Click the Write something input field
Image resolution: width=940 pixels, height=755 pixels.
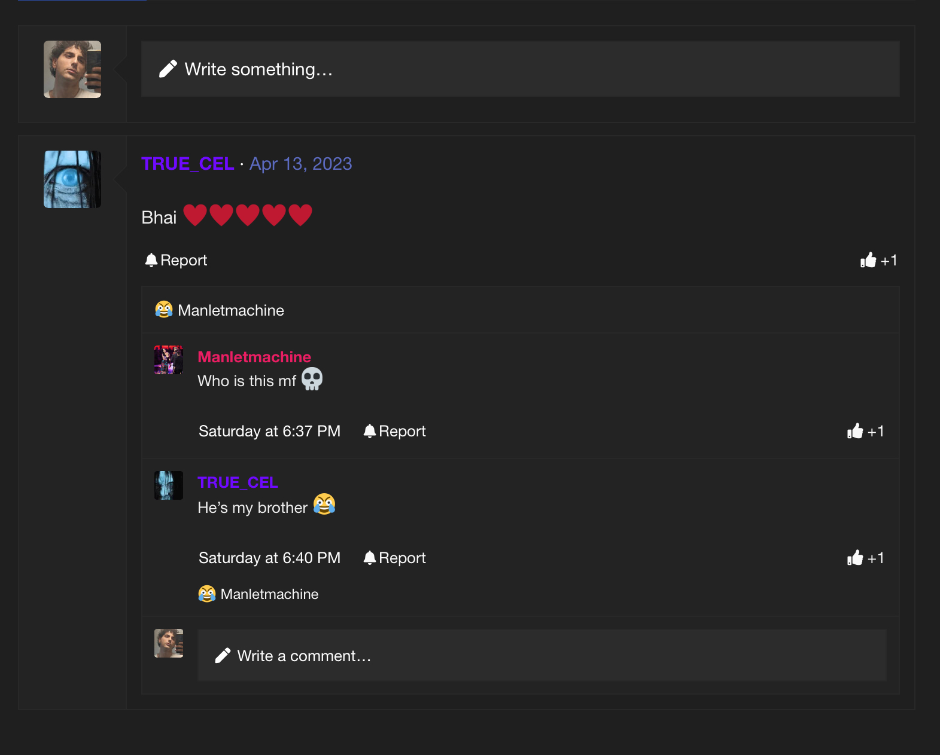point(520,69)
